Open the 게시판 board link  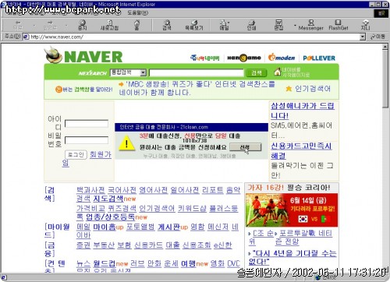click(x=168, y=227)
